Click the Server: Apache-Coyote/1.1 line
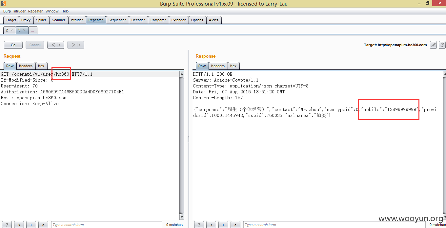446x228 pixels. click(x=226, y=80)
